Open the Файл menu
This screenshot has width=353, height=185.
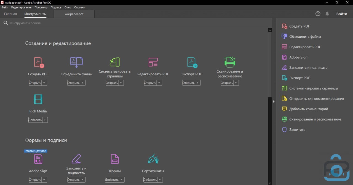5,7
